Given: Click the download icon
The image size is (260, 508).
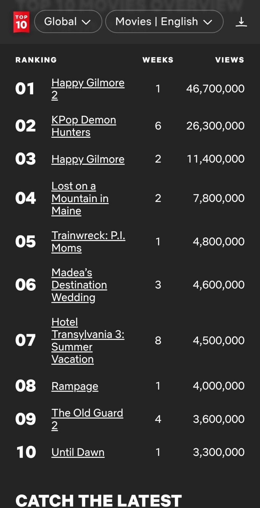Looking at the screenshot, I should click(241, 22).
